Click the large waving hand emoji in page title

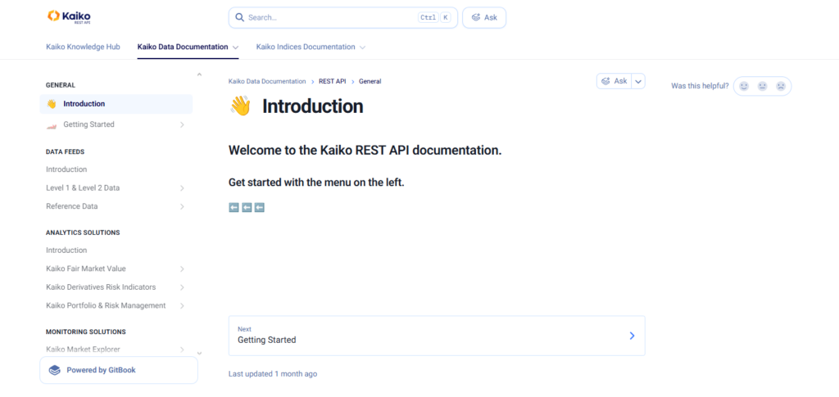tap(240, 106)
